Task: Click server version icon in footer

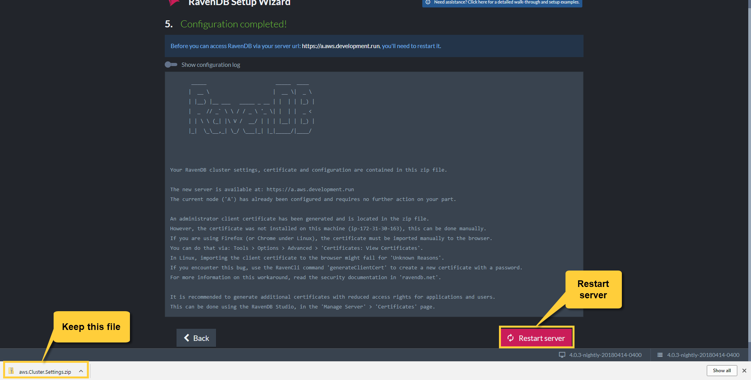Action: click(x=660, y=355)
